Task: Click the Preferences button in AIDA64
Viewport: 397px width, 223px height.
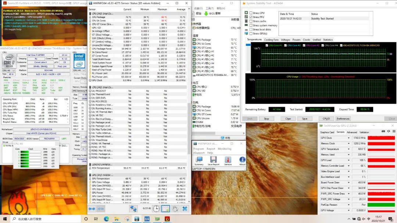Action: (343, 118)
